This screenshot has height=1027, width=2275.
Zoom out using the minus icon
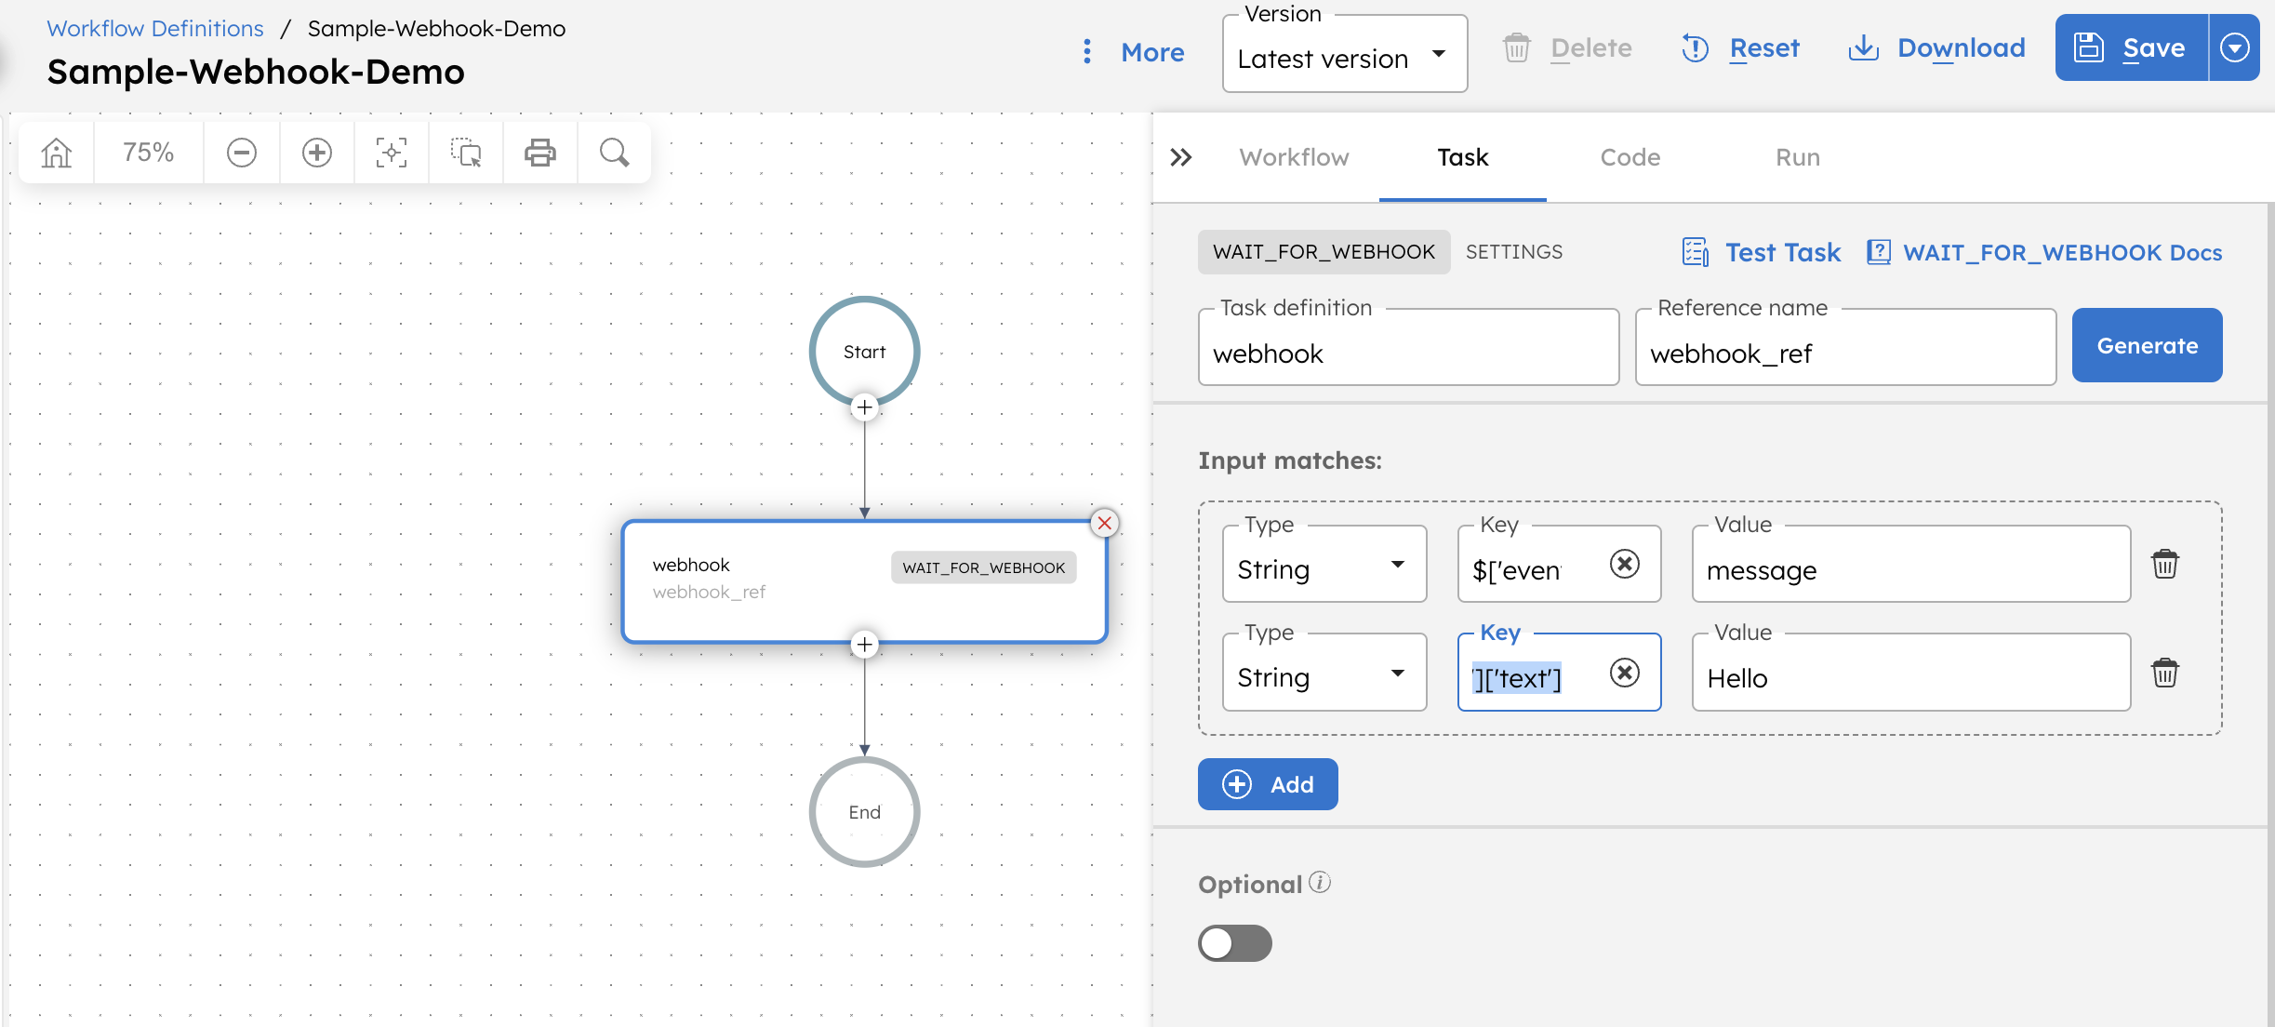[x=241, y=152]
